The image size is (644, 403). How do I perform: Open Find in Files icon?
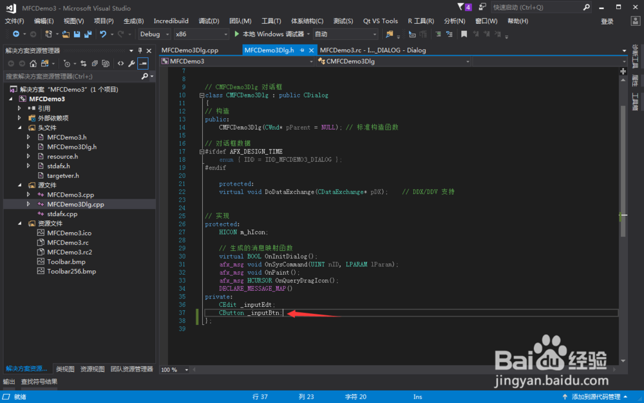389,34
